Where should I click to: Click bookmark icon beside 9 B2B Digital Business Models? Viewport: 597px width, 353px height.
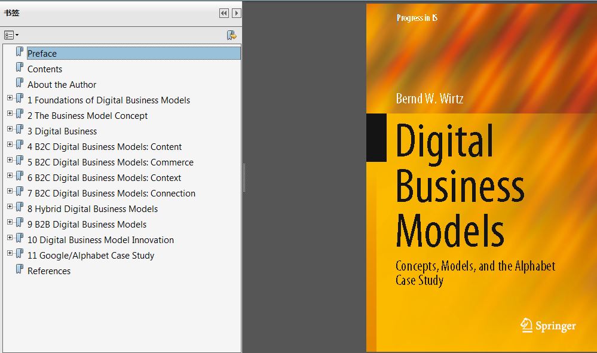(19, 223)
